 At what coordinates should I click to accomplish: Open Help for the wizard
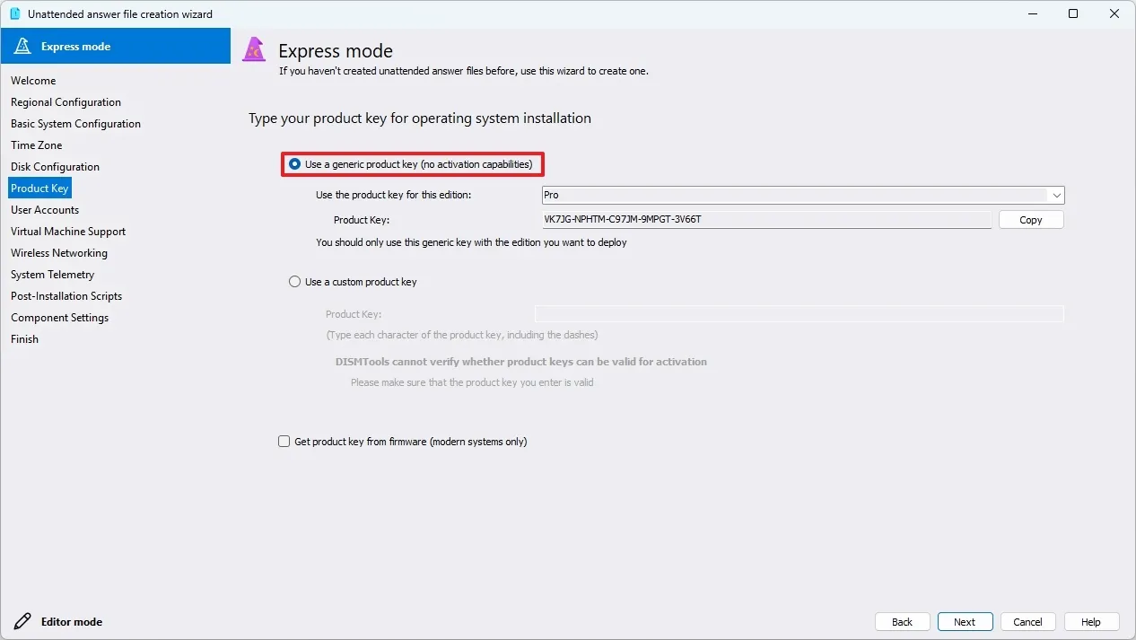pyautogui.click(x=1090, y=622)
